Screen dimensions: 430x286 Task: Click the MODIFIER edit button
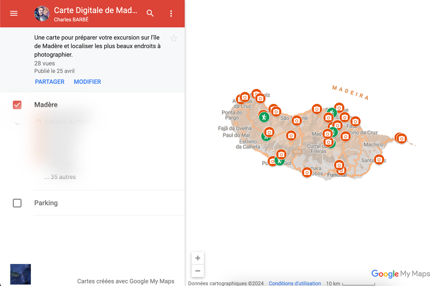click(x=87, y=82)
